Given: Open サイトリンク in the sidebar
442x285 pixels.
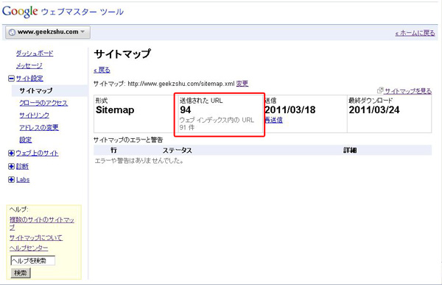Looking at the screenshot, I should [34, 115].
